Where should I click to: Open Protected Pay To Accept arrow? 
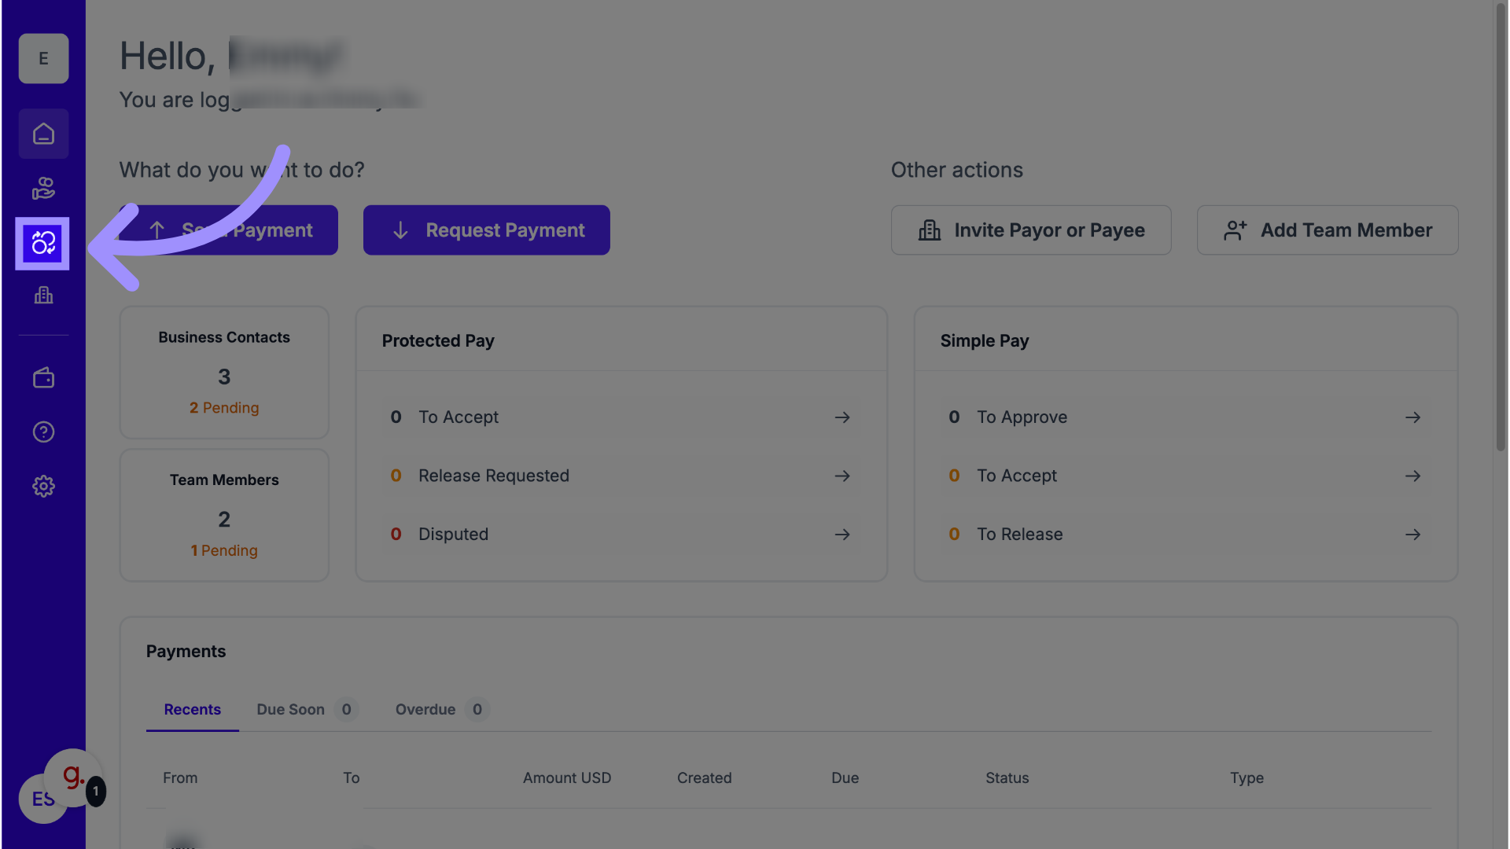[842, 417]
